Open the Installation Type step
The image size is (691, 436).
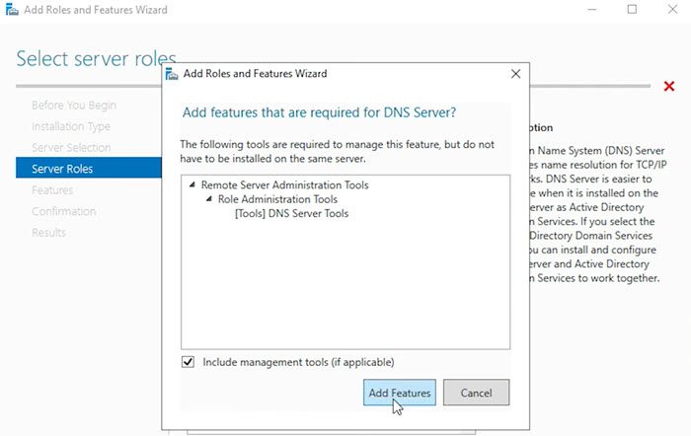click(x=71, y=126)
